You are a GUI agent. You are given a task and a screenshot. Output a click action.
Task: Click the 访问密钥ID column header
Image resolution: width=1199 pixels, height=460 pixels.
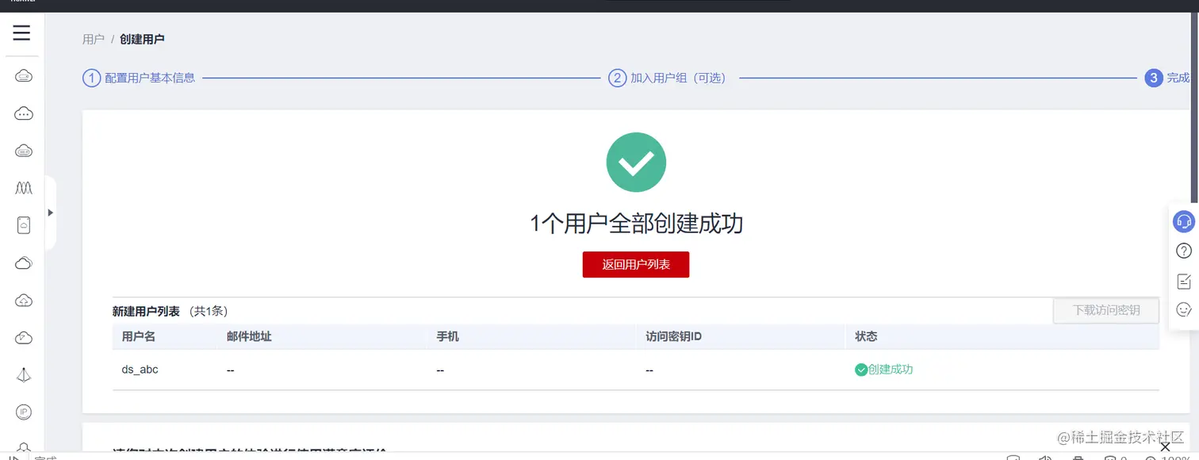point(673,336)
